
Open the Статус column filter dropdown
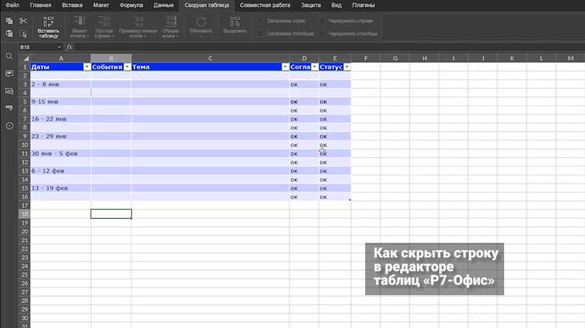pos(347,67)
